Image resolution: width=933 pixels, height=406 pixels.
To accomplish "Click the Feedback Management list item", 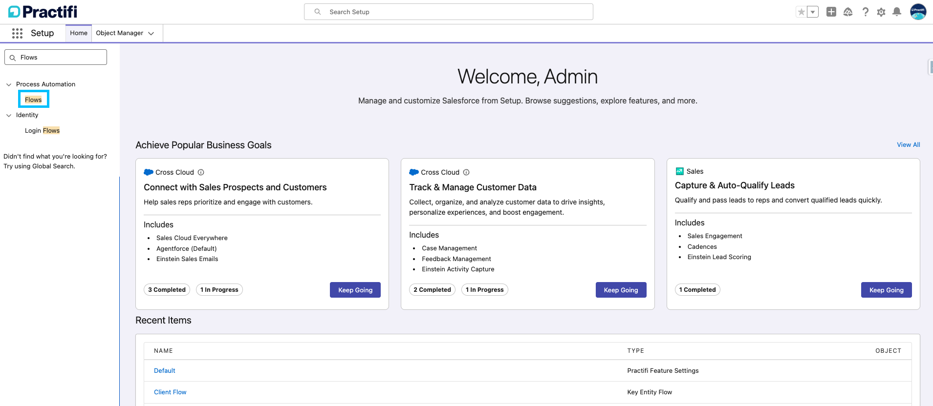I will pos(456,259).
